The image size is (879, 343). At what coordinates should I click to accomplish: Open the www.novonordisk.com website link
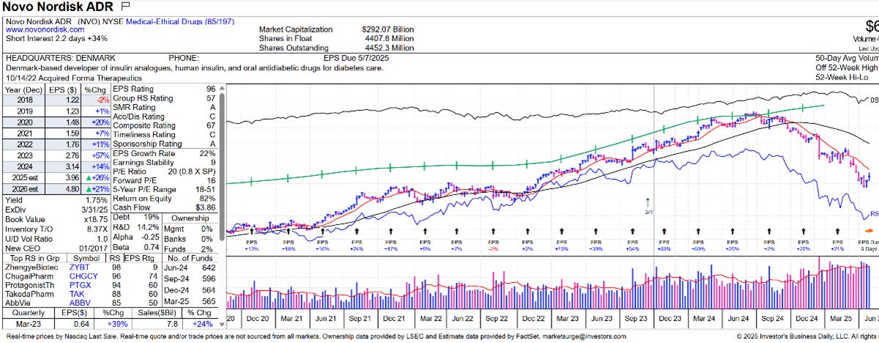(45, 30)
